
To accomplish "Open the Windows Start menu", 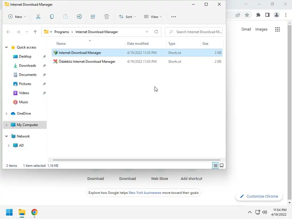I will (9, 212).
